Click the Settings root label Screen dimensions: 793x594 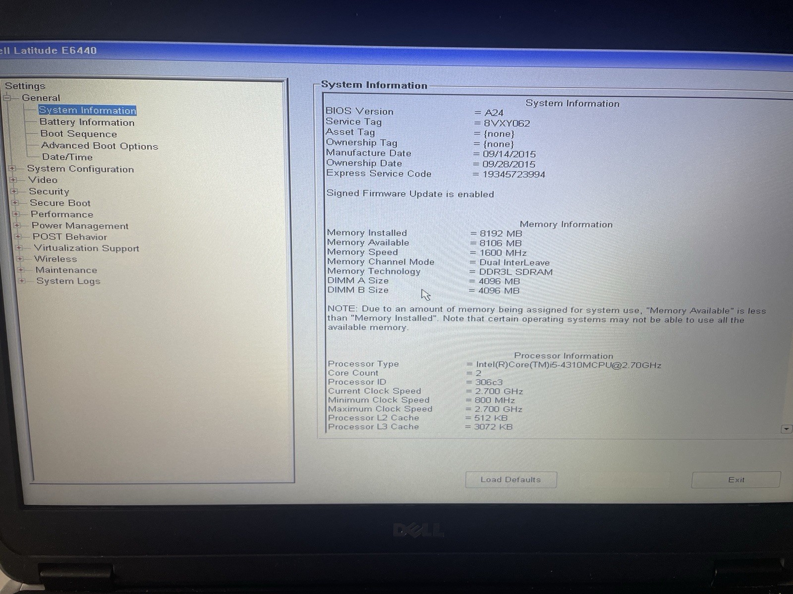point(25,86)
